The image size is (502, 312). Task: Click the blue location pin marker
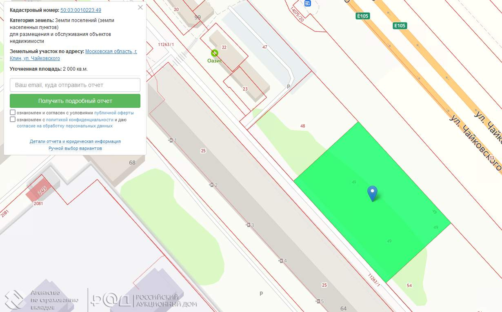pos(372,192)
